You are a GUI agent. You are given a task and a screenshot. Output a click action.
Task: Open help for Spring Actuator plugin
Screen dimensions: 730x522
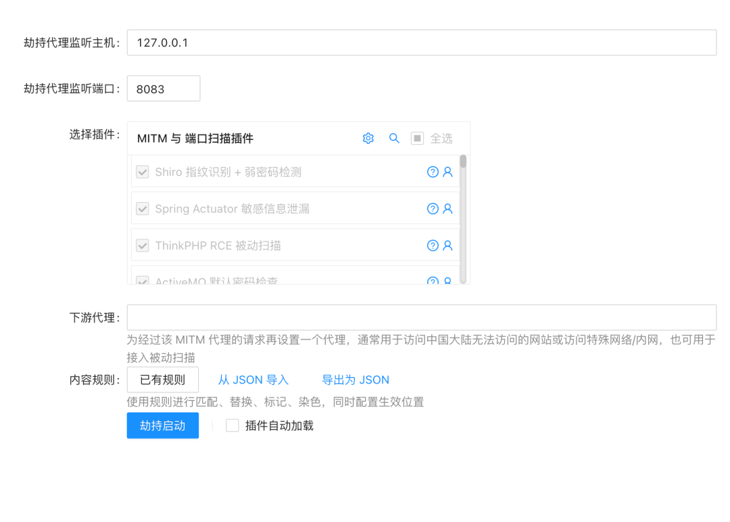pos(433,209)
